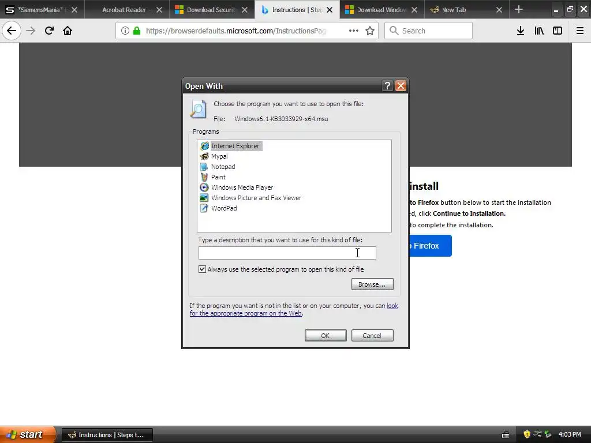Click the Paint brushes icon
Viewport: 591px width, 443px height.
click(x=204, y=177)
